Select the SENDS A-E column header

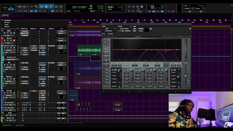tap(43, 29)
